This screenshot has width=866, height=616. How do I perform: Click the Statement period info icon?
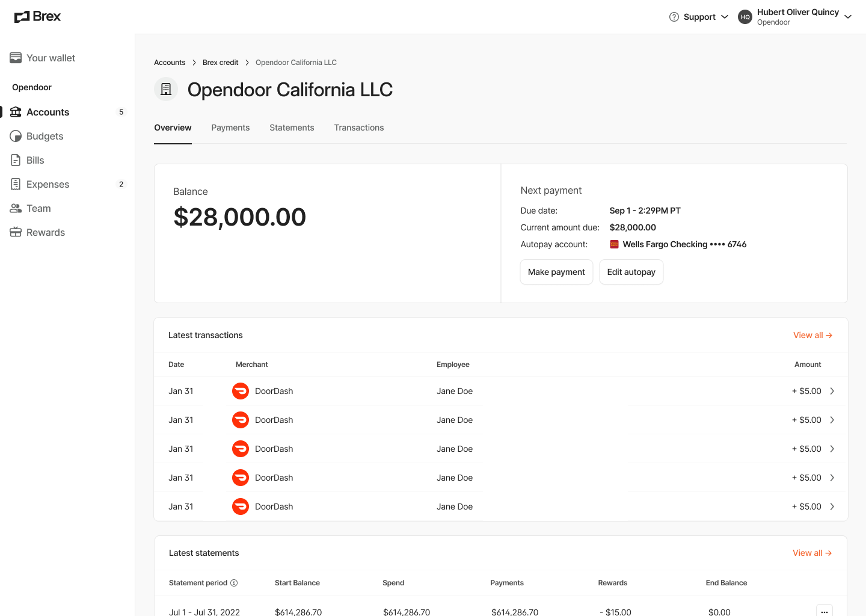pyautogui.click(x=234, y=583)
